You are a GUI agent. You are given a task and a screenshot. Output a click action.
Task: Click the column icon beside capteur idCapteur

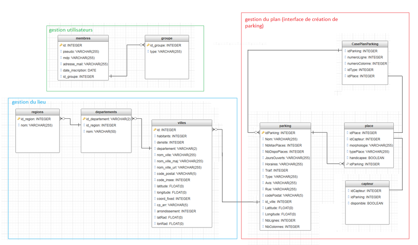(x=348, y=191)
